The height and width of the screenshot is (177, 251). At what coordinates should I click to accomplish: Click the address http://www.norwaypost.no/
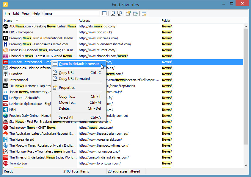99,151
